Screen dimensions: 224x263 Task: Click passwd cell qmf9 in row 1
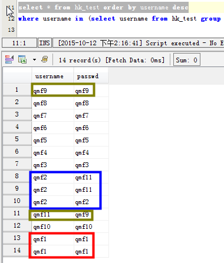pos(91,91)
